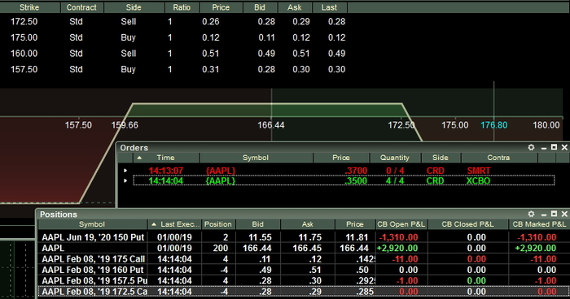Maximize the Positions panel
Viewport: 570px width, 299px height.
(554, 214)
